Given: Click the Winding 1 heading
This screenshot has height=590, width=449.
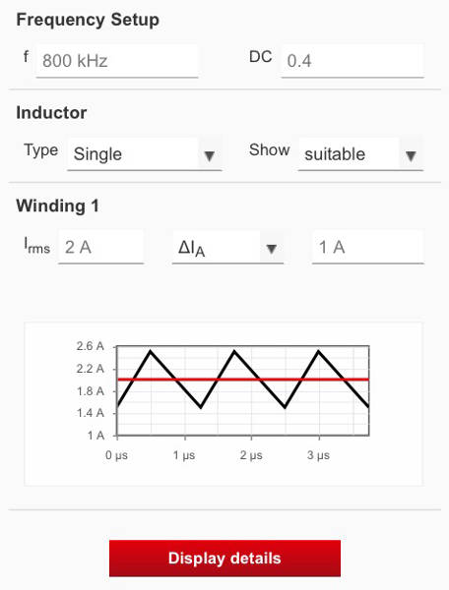Looking at the screenshot, I should [58, 206].
